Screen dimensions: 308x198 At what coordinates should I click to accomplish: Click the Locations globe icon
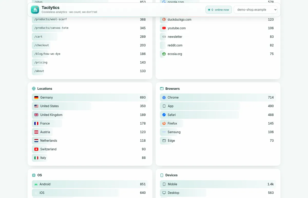click(34, 89)
